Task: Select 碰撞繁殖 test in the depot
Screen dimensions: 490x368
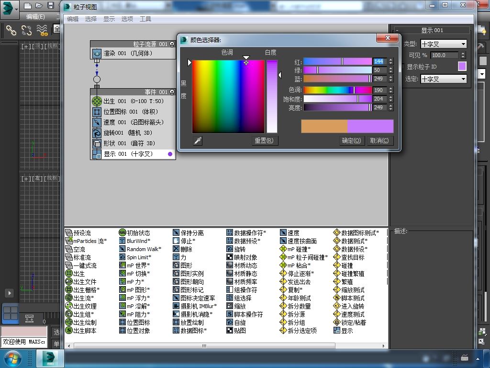Action: tap(349, 274)
